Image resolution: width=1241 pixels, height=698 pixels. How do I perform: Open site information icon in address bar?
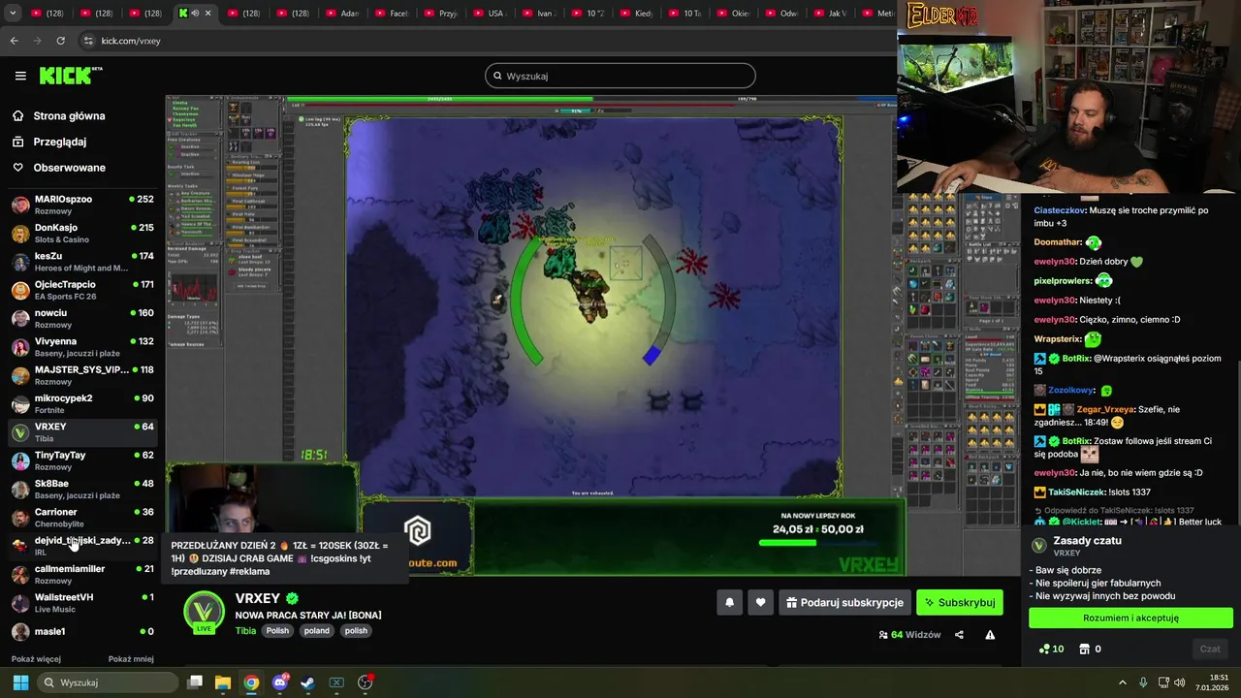[88, 41]
